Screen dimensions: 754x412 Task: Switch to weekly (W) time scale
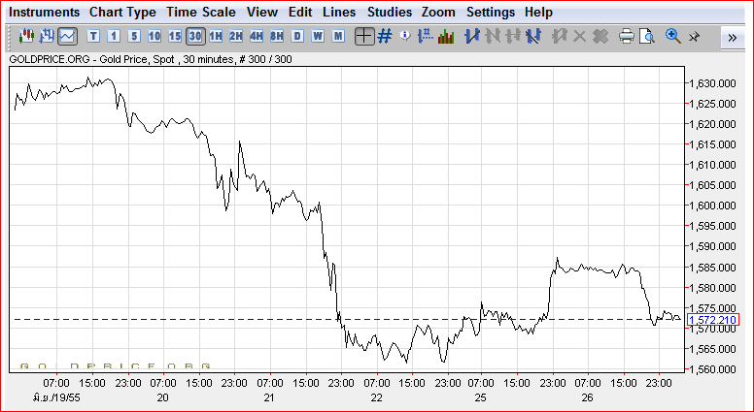[318, 36]
